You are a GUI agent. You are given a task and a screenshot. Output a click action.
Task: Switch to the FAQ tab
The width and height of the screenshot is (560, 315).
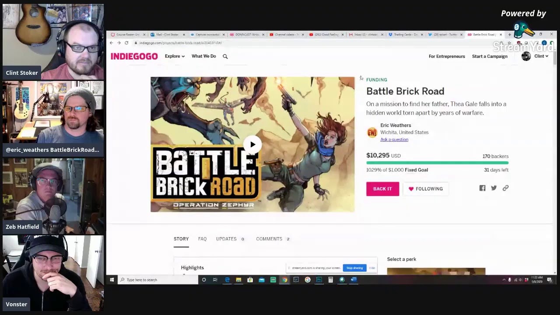click(x=202, y=239)
